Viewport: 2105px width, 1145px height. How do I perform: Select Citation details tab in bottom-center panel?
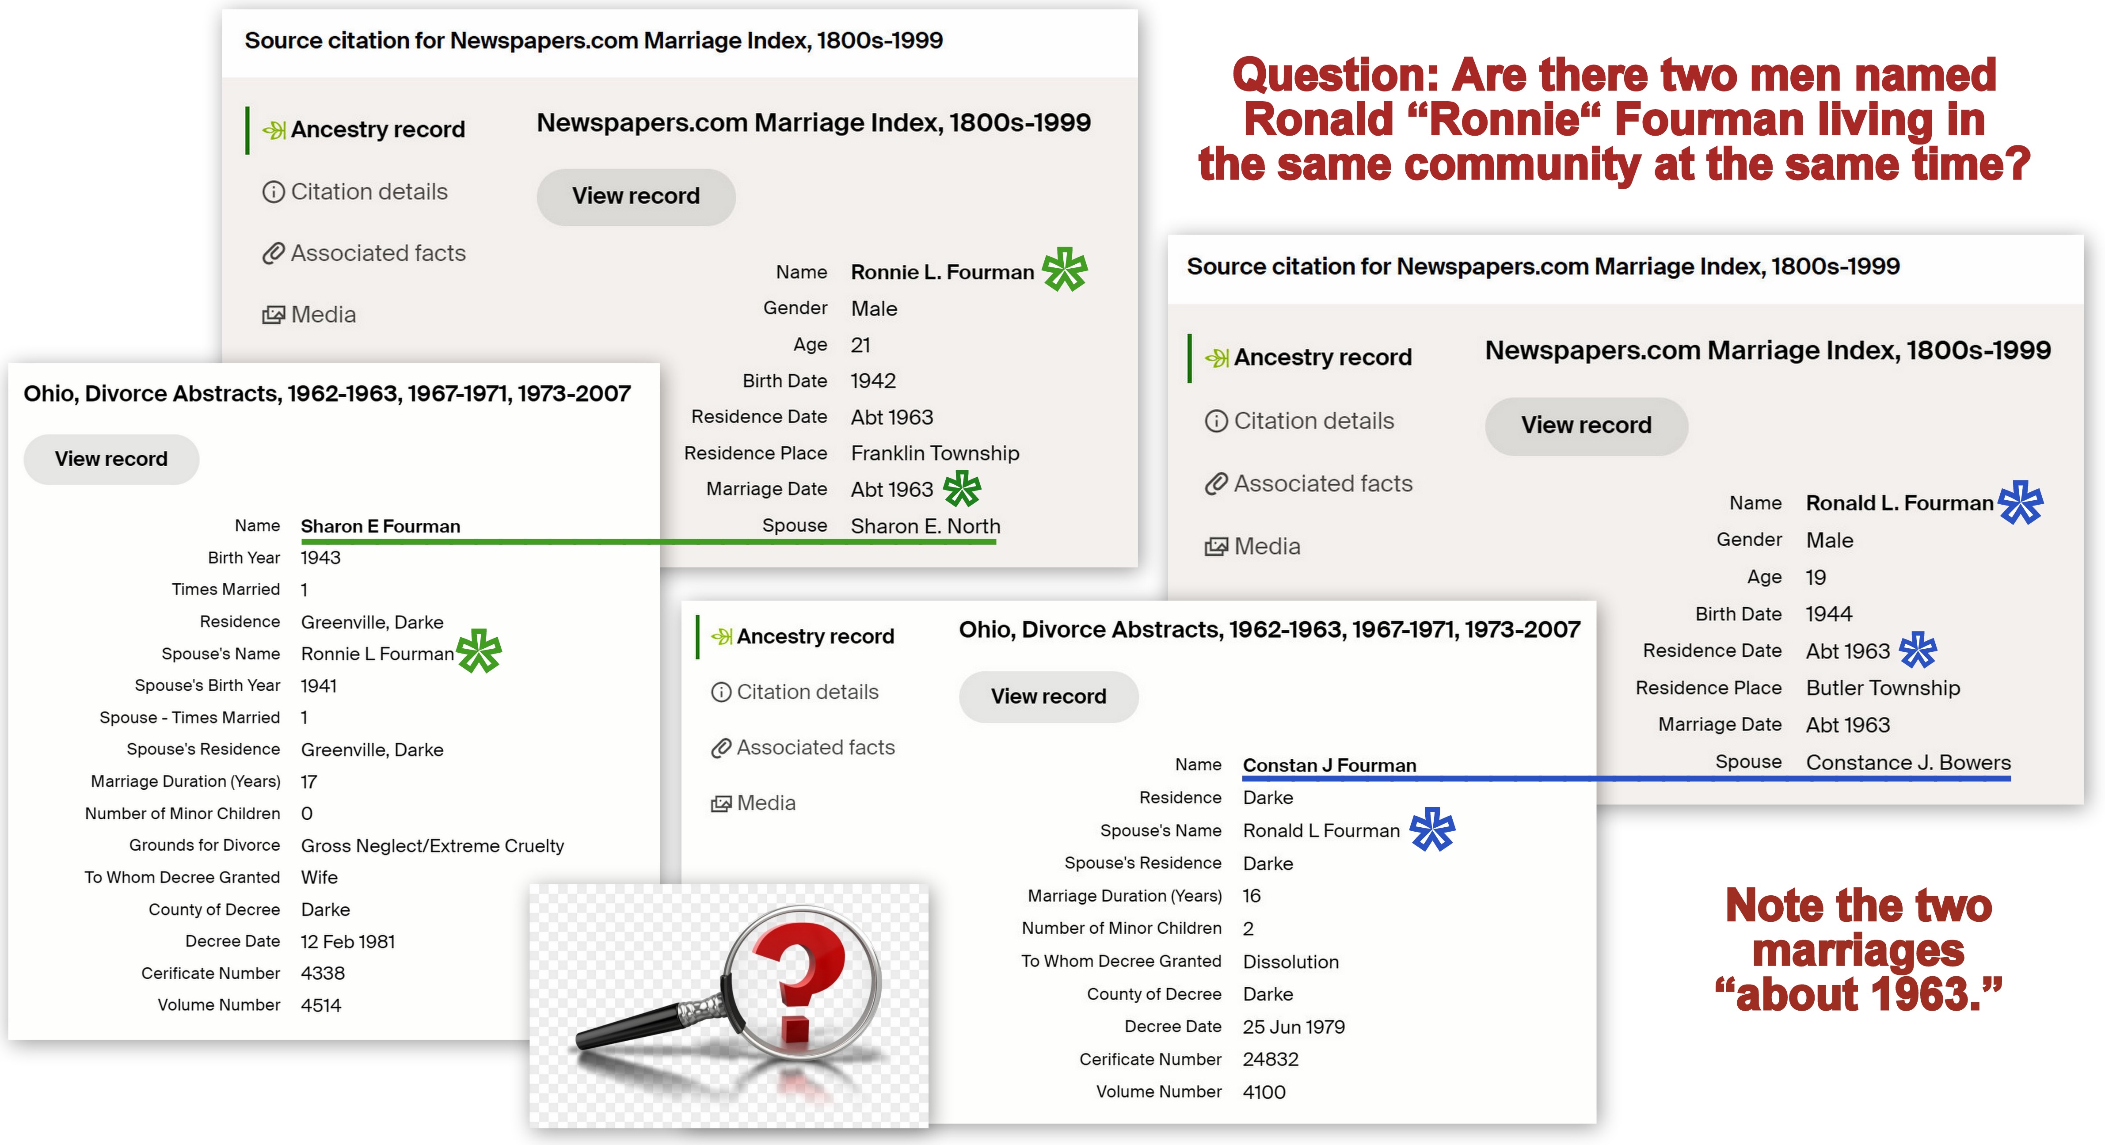tap(807, 692)
